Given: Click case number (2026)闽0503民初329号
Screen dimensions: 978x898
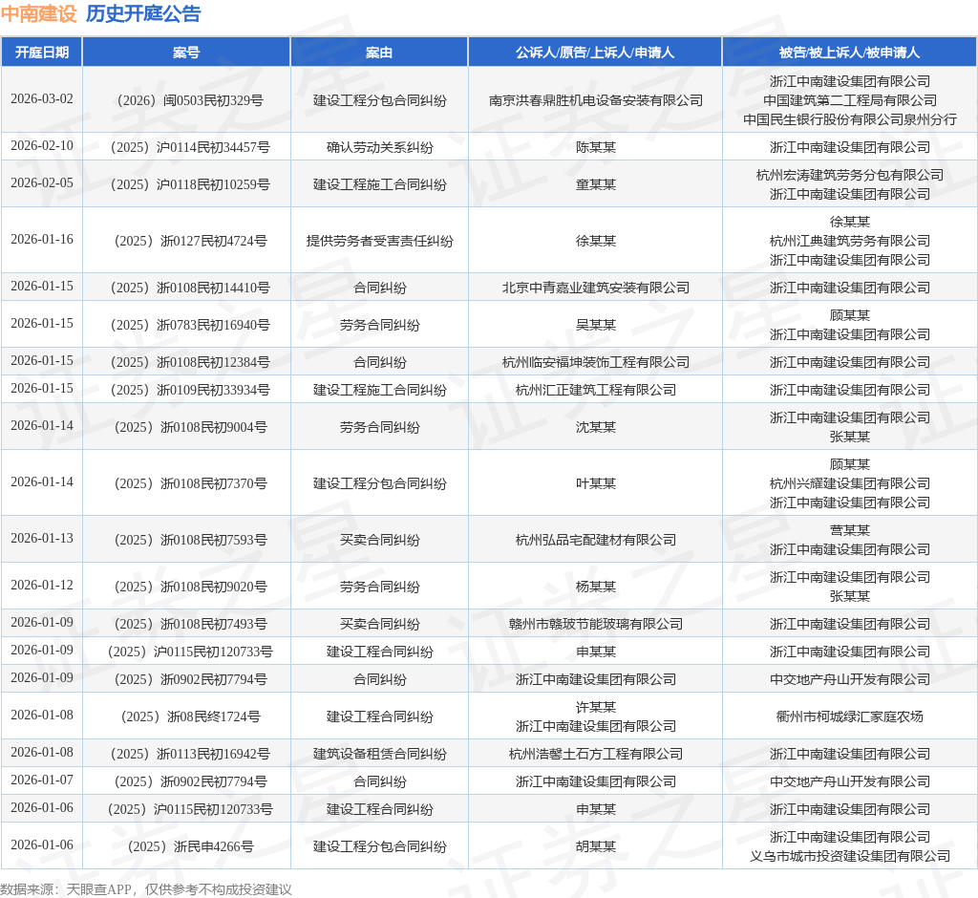Looking at the screenshot, I should point(190,100).
